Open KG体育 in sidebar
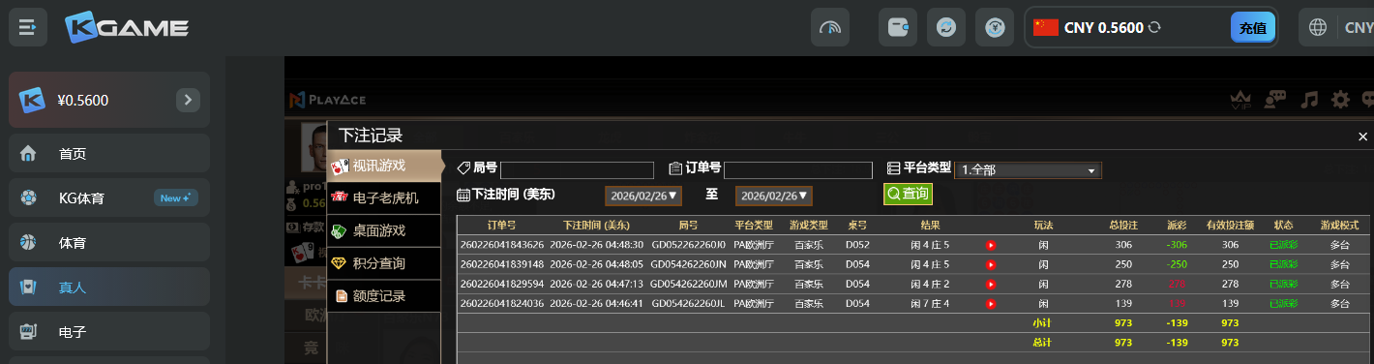Screen dimensions: 1374x364 [109, 197]
